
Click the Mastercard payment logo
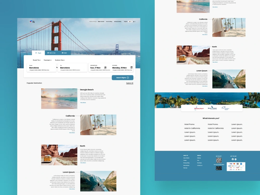234,164
